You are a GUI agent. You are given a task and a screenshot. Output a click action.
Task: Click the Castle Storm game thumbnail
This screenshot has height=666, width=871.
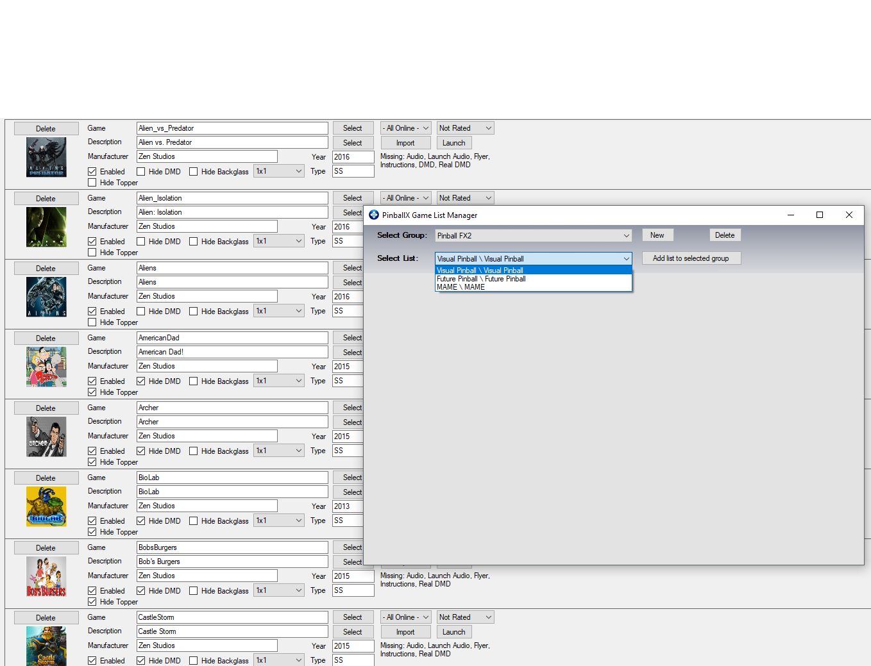(46, 646)
